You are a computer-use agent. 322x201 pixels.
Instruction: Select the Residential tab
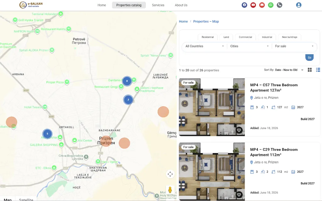(208, 37)
